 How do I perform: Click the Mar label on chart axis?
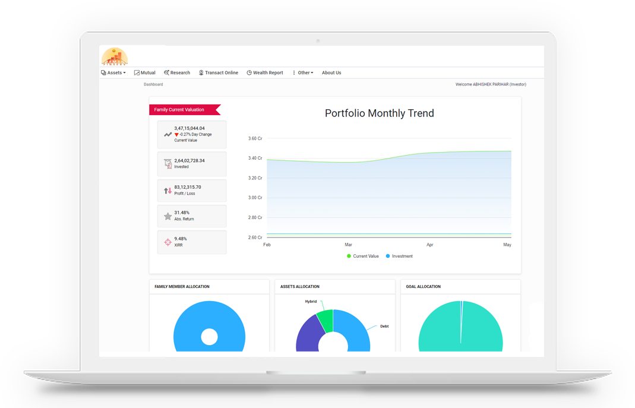tap(348, 245)
